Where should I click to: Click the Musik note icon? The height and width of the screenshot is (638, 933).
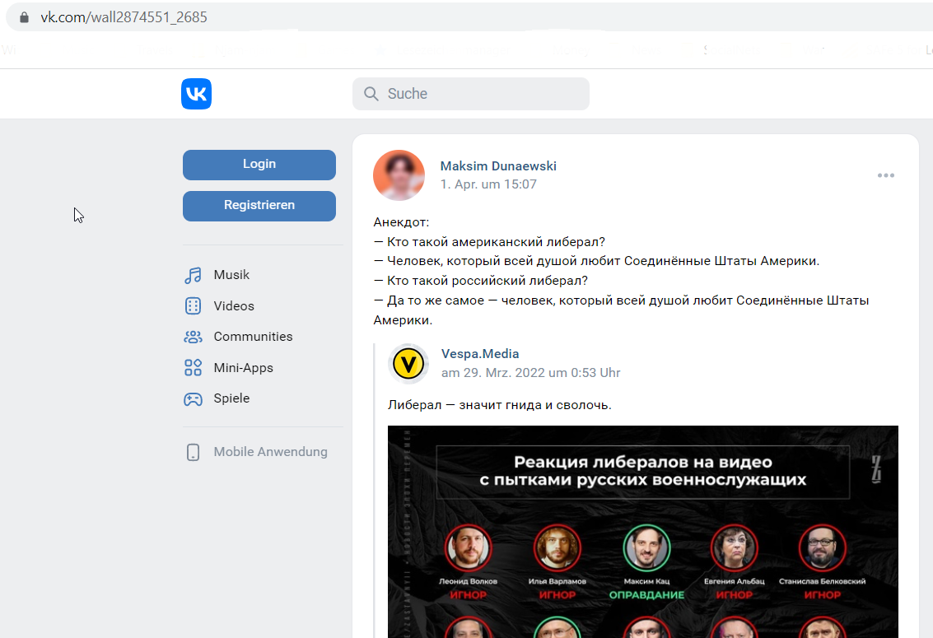pyautogui.click(x=193, y=275)
